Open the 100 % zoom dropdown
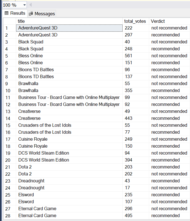Screen dimensions: 190x221 coord(24,5)
